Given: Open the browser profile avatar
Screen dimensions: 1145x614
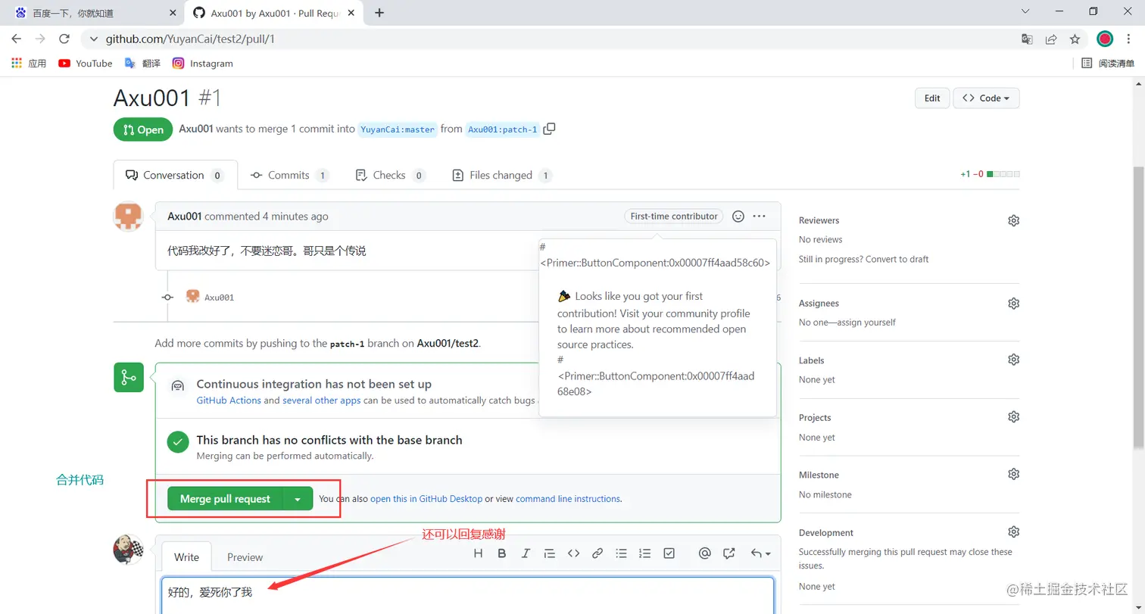Looking at the screenshot, I should [1105, 39].
